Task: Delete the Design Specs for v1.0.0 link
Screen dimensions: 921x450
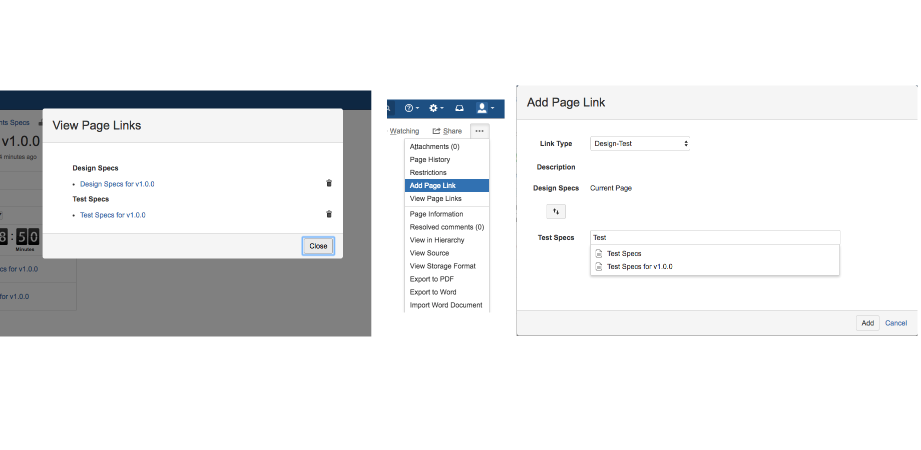Action: [x=329, y=183]
